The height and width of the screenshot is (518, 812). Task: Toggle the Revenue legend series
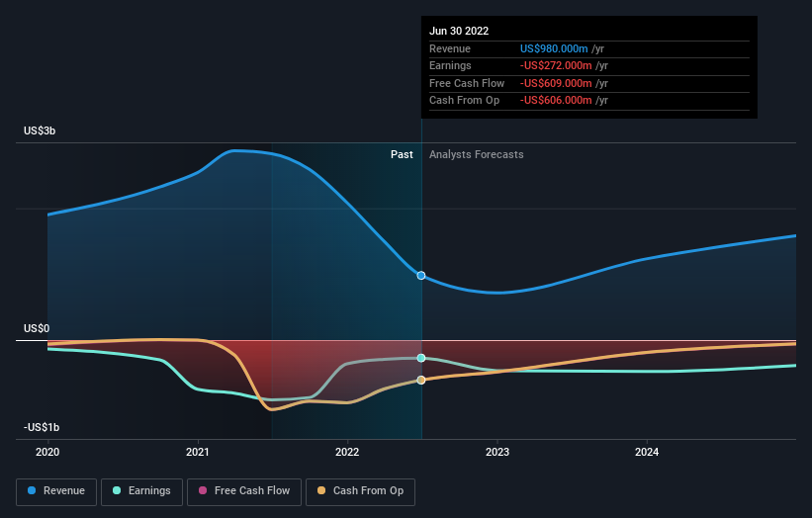coord(56,491)
